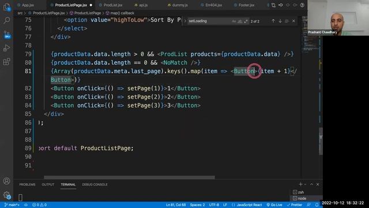Click the ProductListPage.jsx breadcrumb

pyautogui.click(x=48, y=13)
